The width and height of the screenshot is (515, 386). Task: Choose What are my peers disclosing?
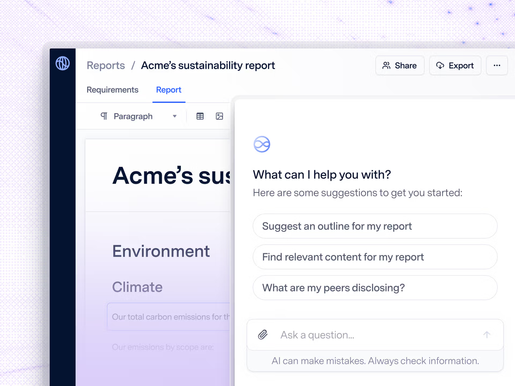[375, 288]
